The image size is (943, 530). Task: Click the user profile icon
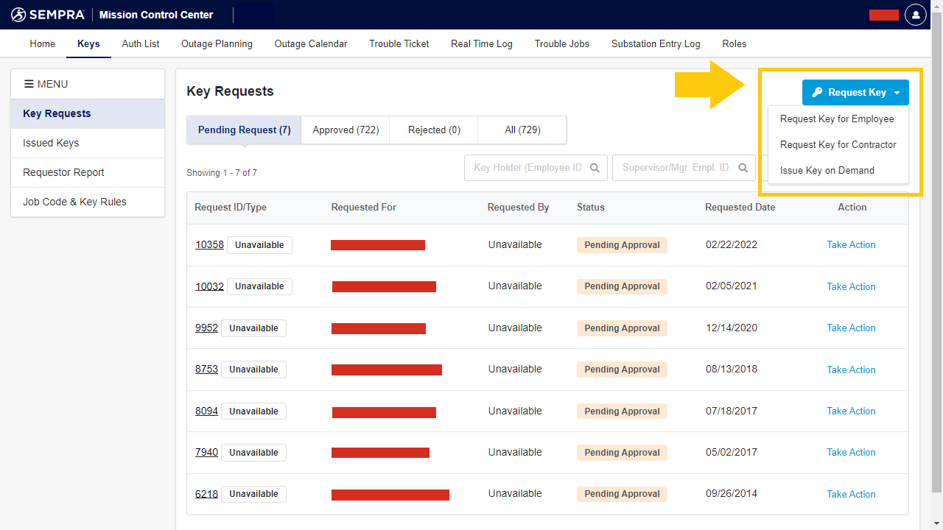coord(916,15)
